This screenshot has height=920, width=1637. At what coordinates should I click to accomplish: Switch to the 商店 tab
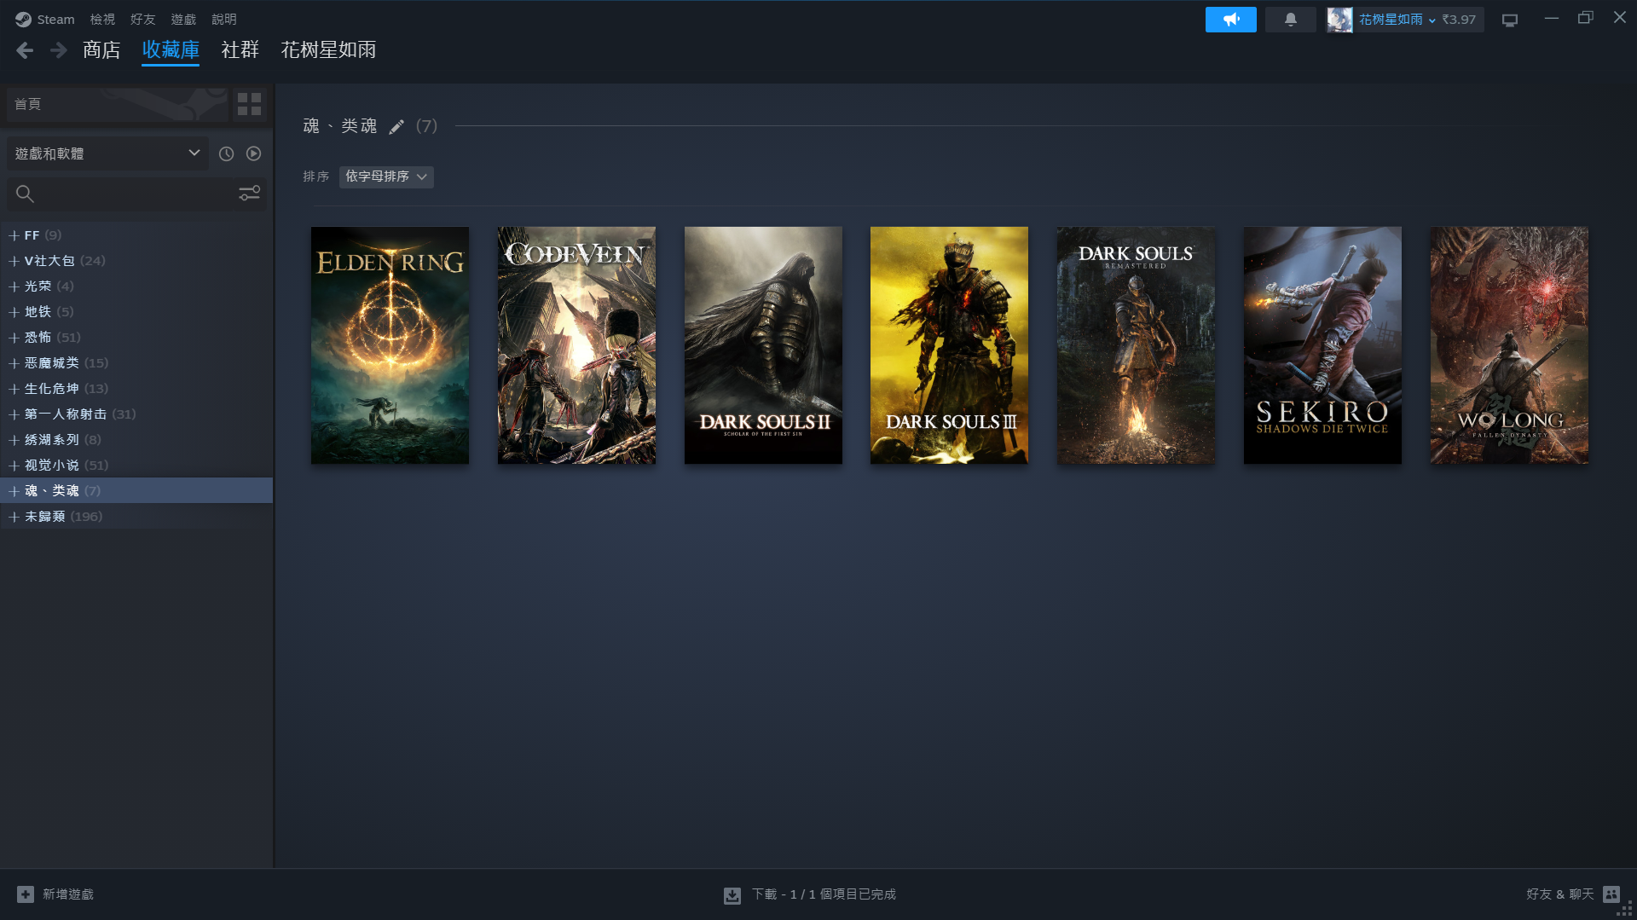101,50
